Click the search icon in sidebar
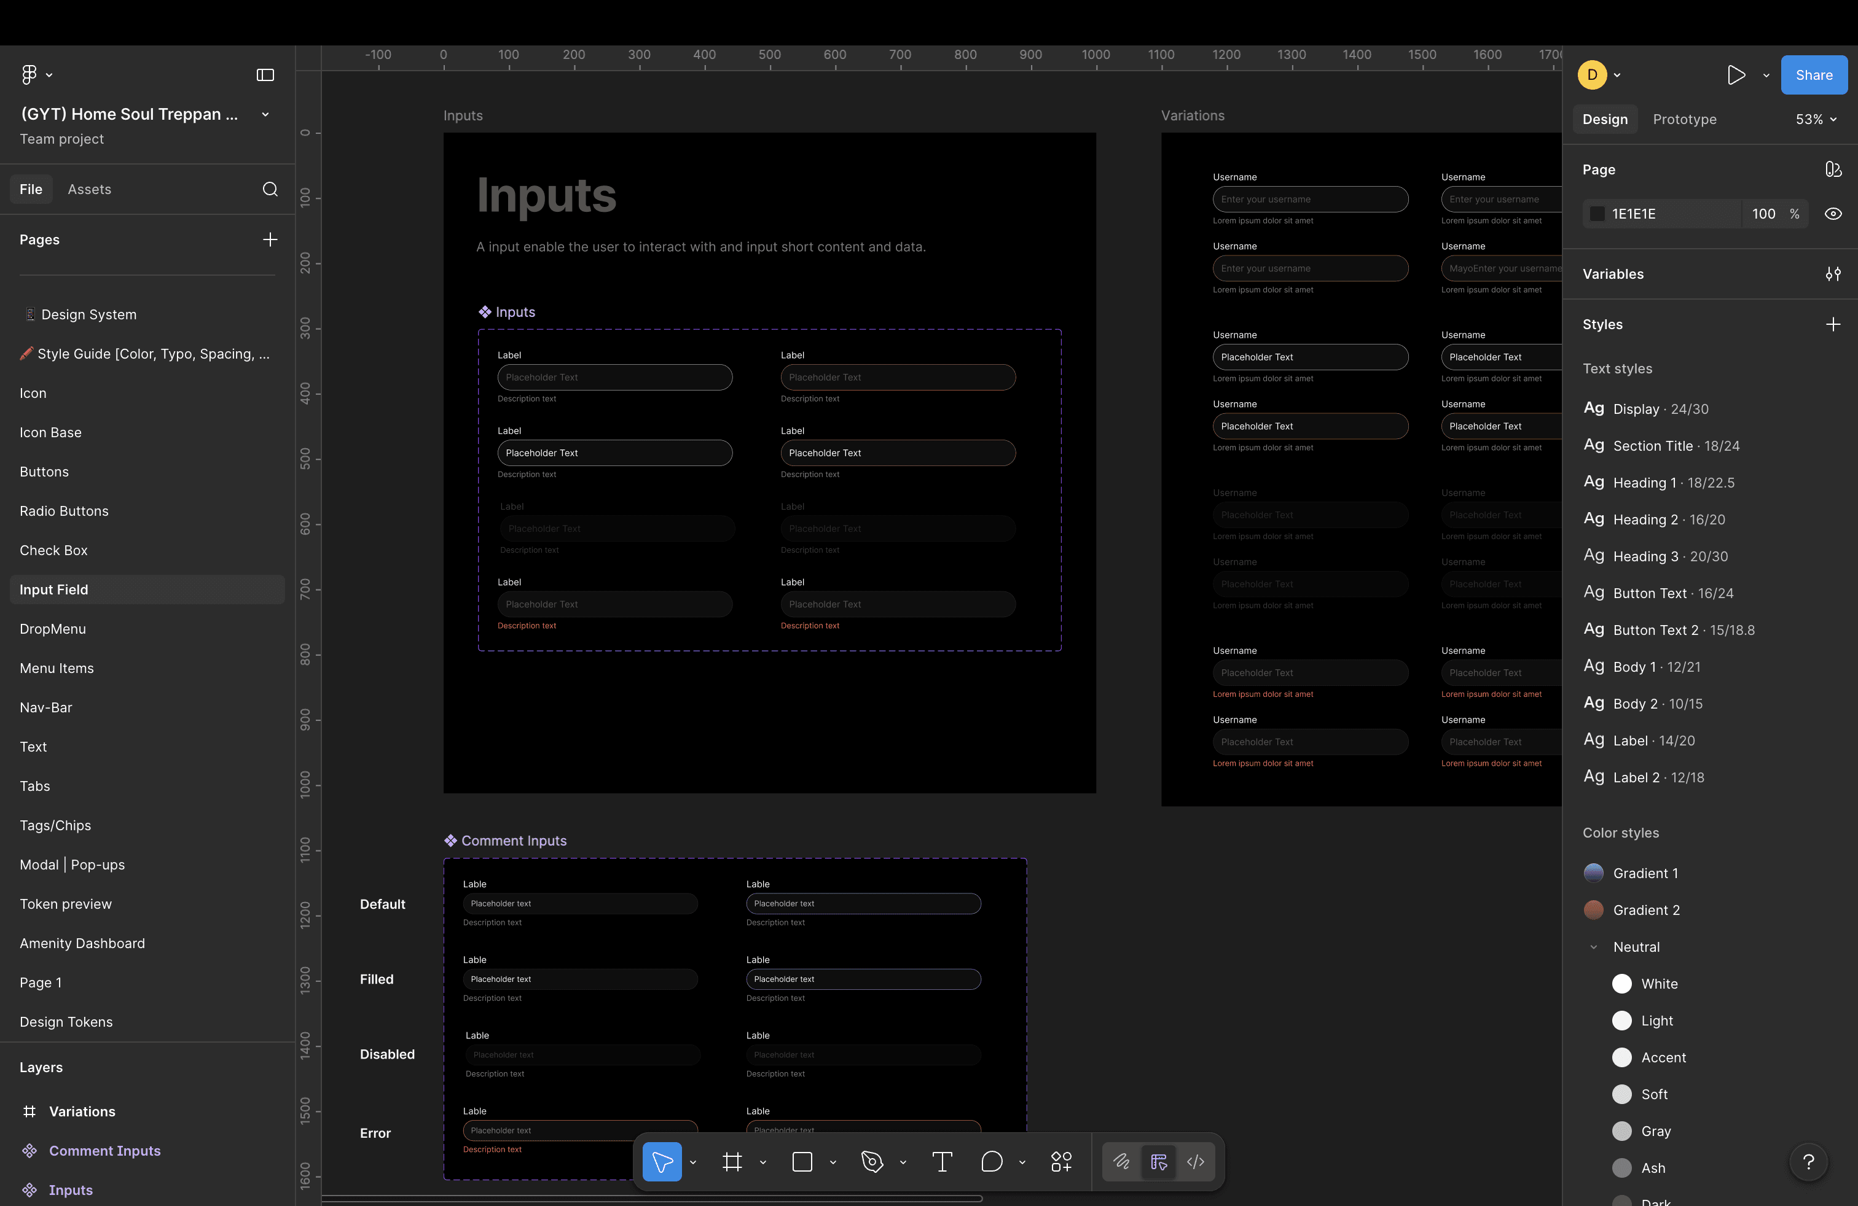The width and height of the screenshot is (1858, 1206). click(270, 190)
